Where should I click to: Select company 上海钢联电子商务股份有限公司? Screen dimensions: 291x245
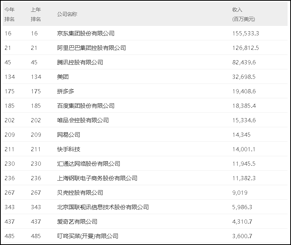[97, 178]
